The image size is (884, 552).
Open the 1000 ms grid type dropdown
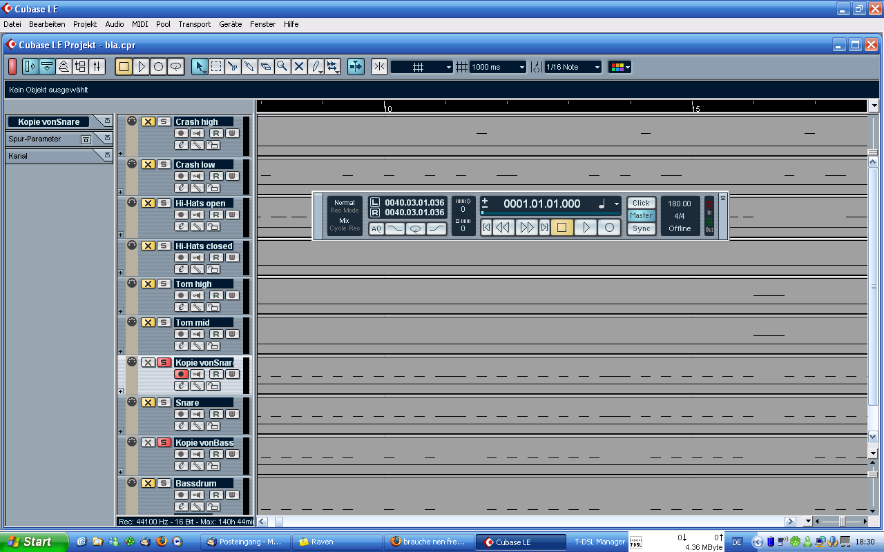click(498, 67)
